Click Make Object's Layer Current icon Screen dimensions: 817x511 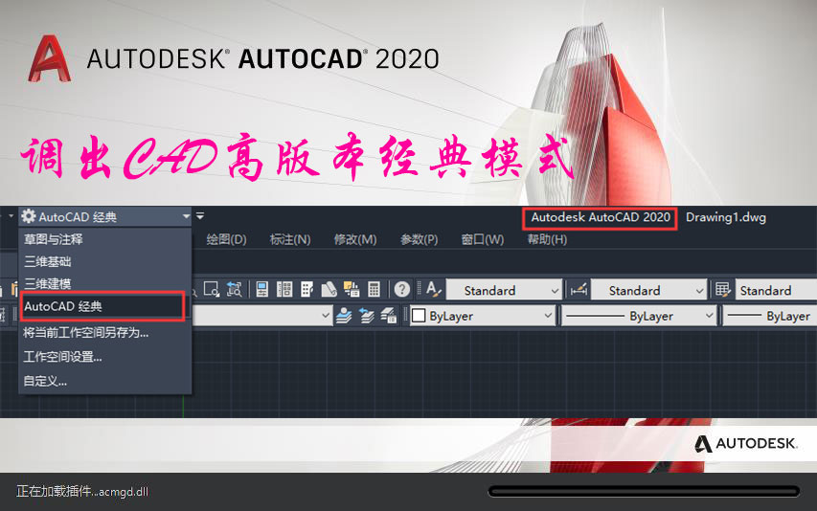(x=344, y=316)
